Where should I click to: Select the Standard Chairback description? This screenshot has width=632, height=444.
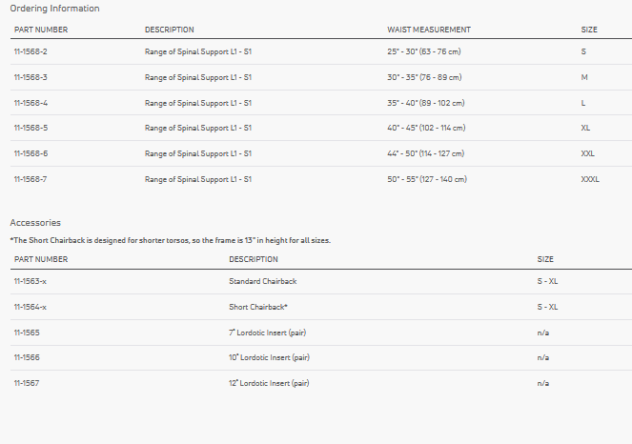[263, 282]
